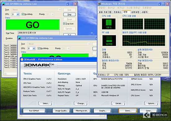The height and width of the screenshot is (121, 171).
Task: Click 'Self-test 20K' log line in SP2004
Action: click(11, 56)
